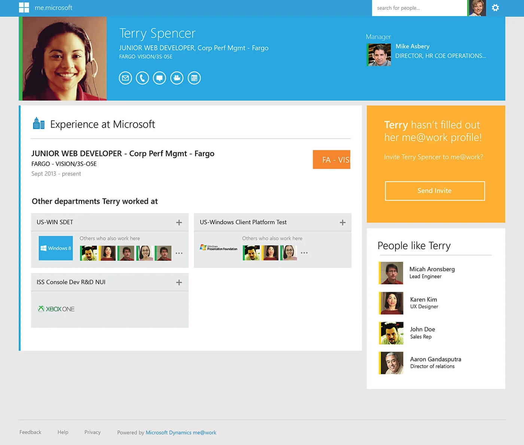This screenshot has width=524, height=445.
Task: Open settings gear in top bar
Action: (495, 7)
